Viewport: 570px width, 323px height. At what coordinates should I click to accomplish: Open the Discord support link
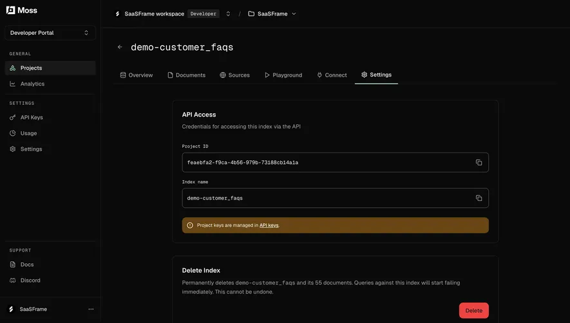click(50, 280)
